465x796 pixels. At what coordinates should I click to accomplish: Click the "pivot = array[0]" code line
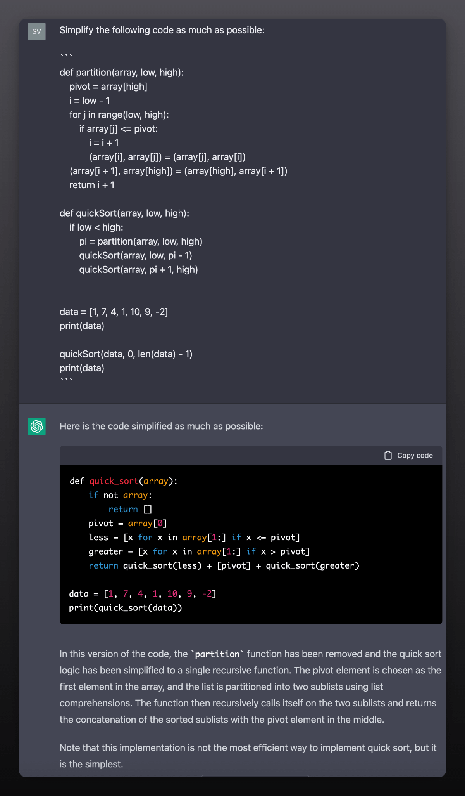click(x=127, y=523)
